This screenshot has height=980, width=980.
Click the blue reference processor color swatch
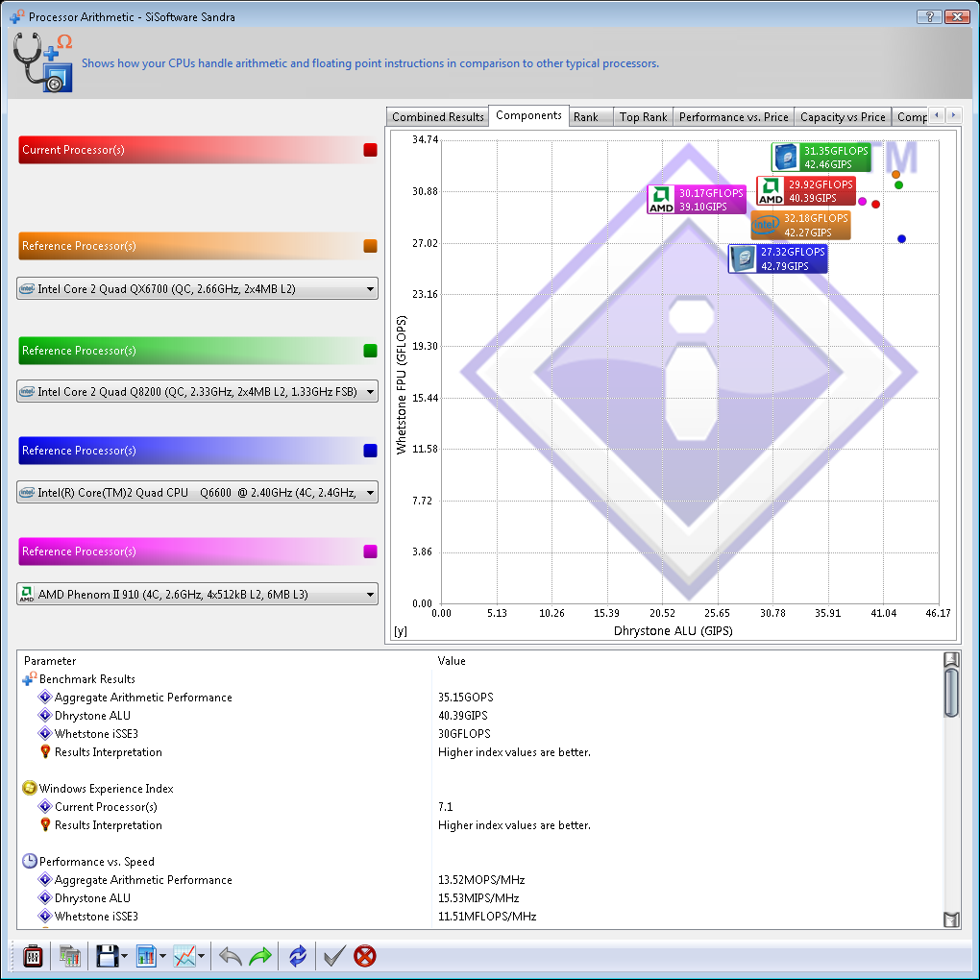(370, 451)
